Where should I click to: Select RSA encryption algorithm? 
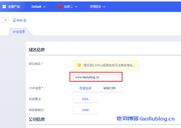click(85, 99)
